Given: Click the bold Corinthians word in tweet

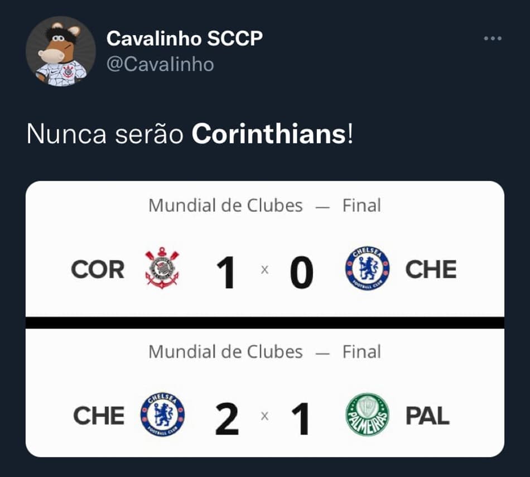Looking at the screenshot, I should 269,134.
